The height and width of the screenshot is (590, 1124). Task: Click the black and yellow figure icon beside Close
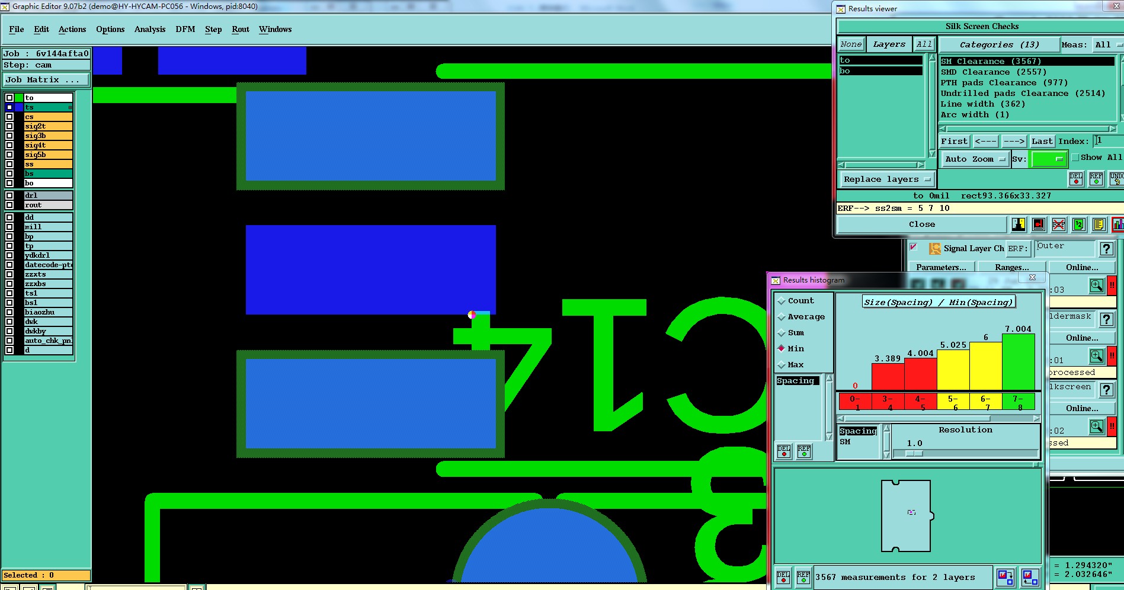pyautogui.click(x=1019, y=224)
